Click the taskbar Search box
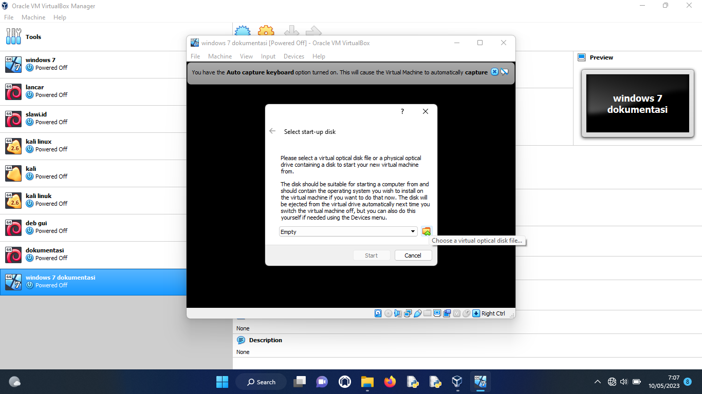 pyautogui.click(x=261, y=382)
